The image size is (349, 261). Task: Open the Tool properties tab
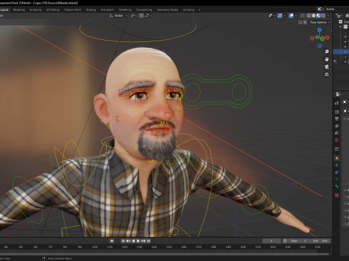337,103
